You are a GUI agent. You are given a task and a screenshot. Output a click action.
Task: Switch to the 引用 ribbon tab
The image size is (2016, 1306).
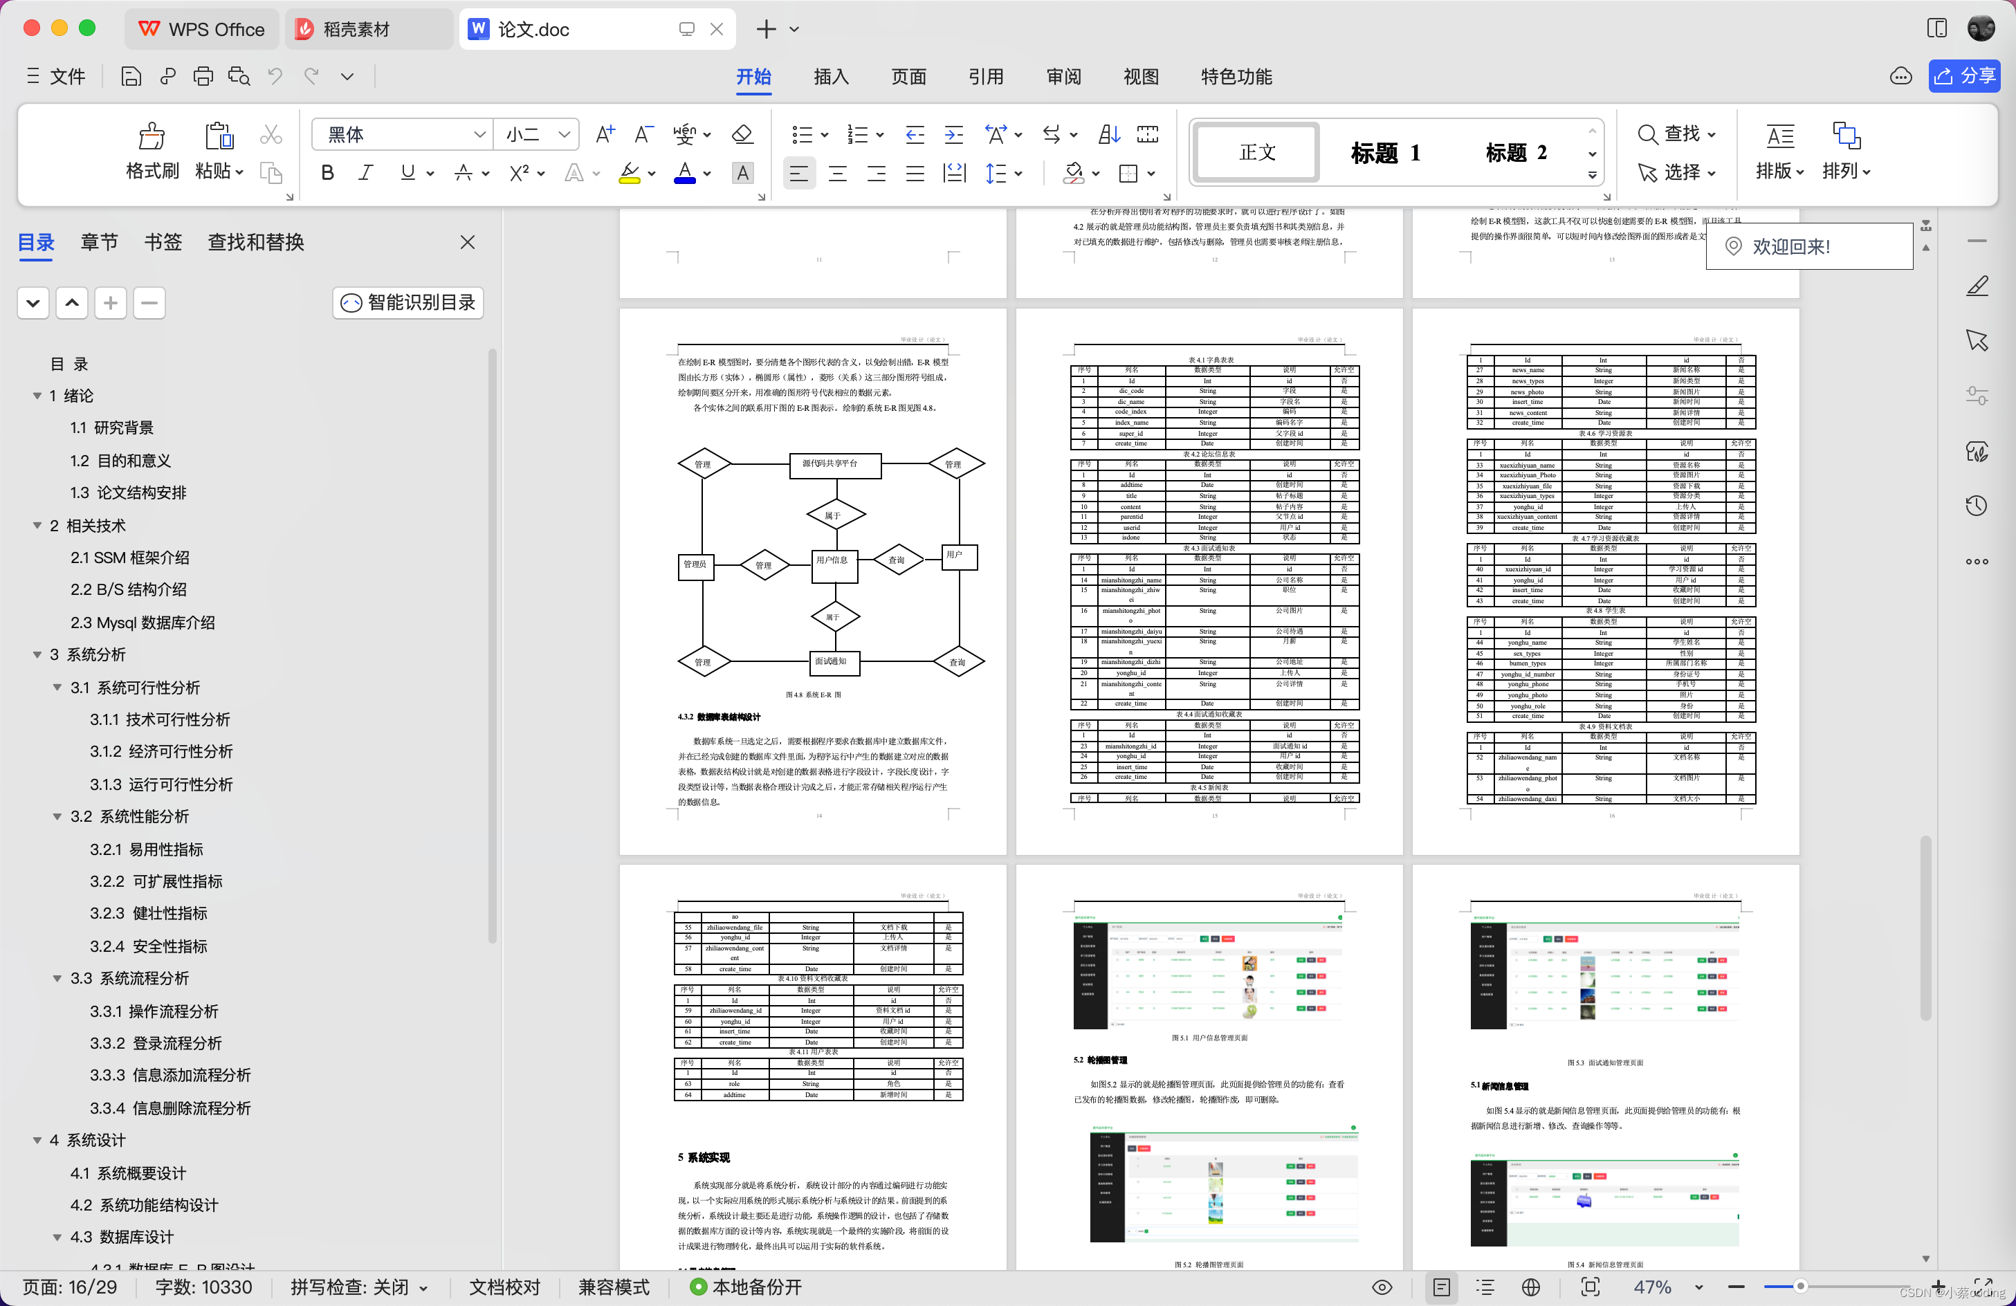986,76
